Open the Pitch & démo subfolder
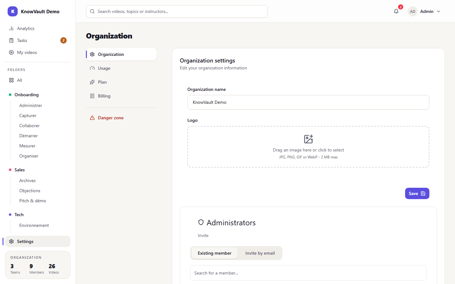This screenshot has height=284, width=455. [33, 201]
